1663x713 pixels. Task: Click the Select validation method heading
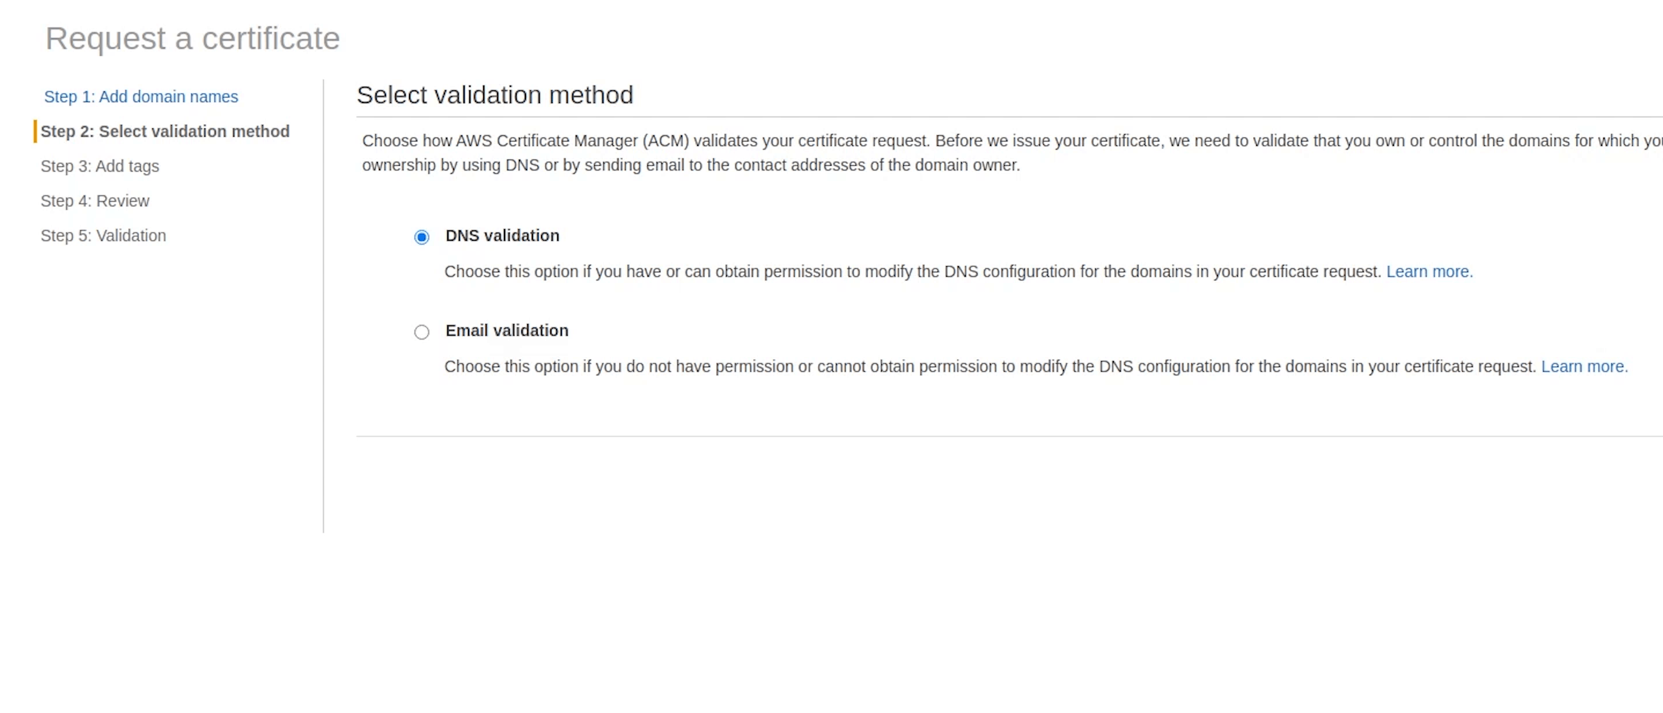[495, 95]
